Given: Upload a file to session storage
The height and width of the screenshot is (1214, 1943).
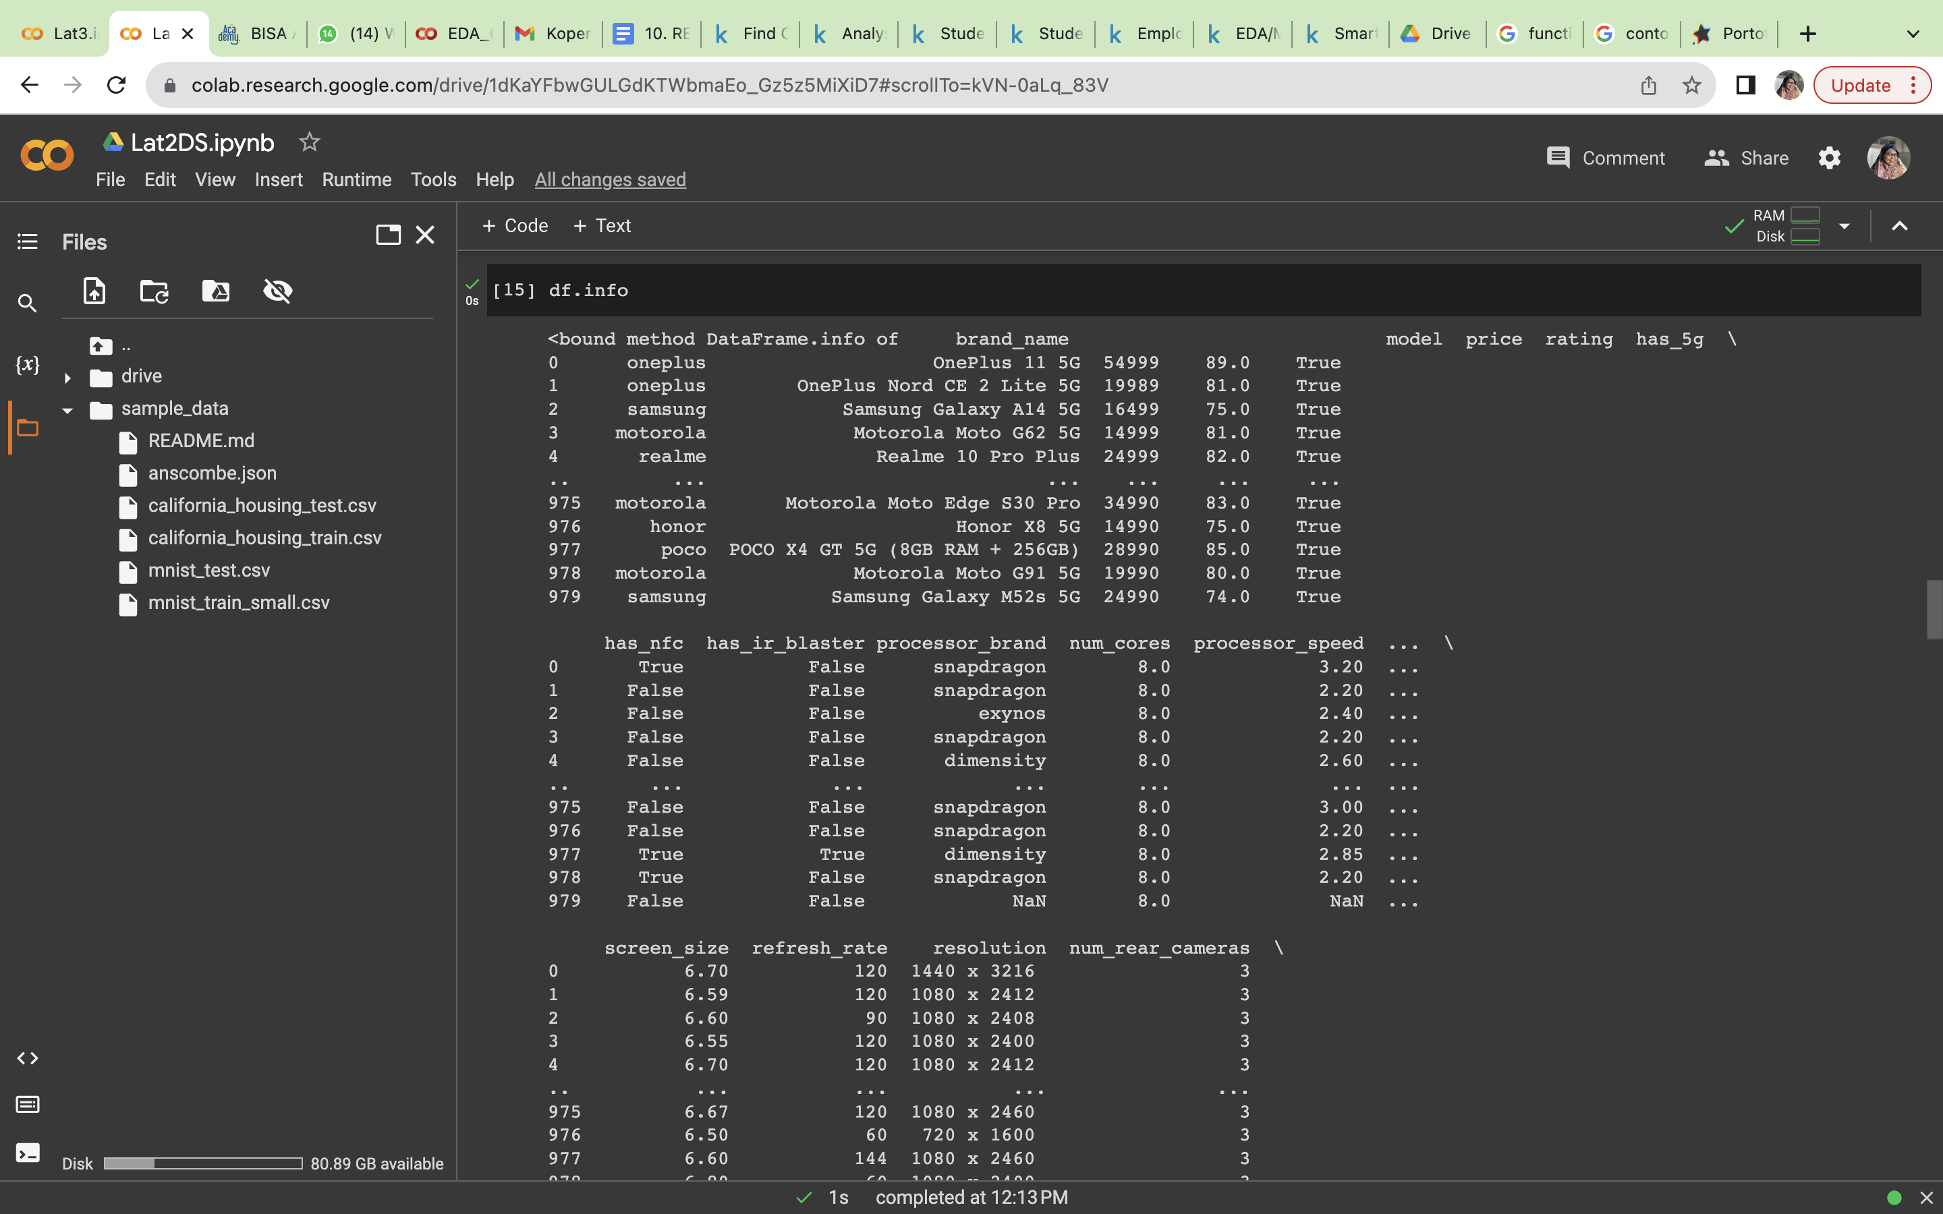Looking at the screenshot, I should [x=94, y=291].
